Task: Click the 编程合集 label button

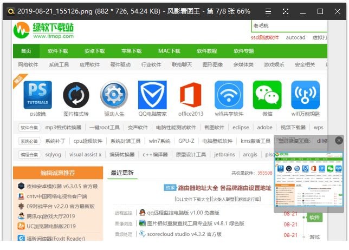Action: [x=29, y=155]
